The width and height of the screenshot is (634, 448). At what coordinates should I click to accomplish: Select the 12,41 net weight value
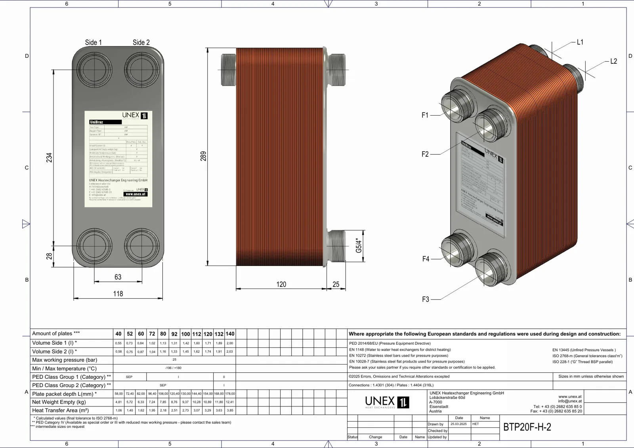coord(230,402)
